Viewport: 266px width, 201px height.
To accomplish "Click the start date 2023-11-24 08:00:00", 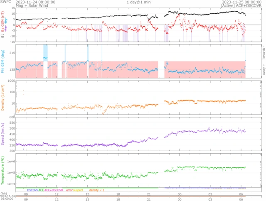I will click(x=33, y=2).
